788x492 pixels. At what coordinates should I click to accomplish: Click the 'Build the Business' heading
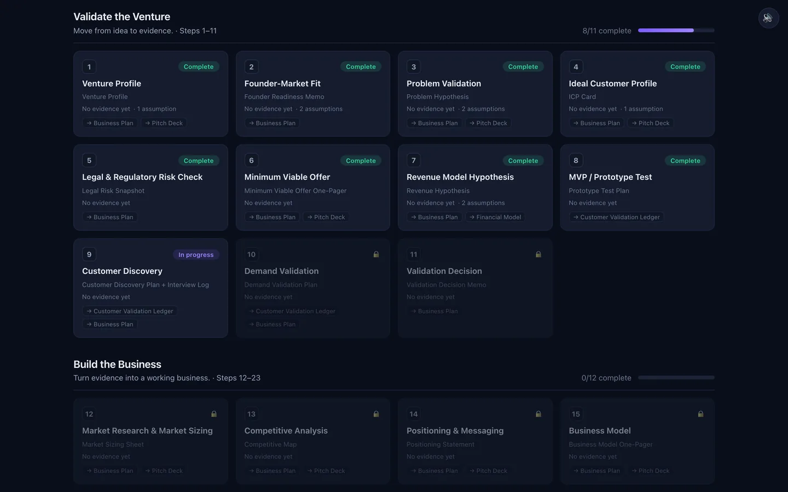(x=118, y=365)
